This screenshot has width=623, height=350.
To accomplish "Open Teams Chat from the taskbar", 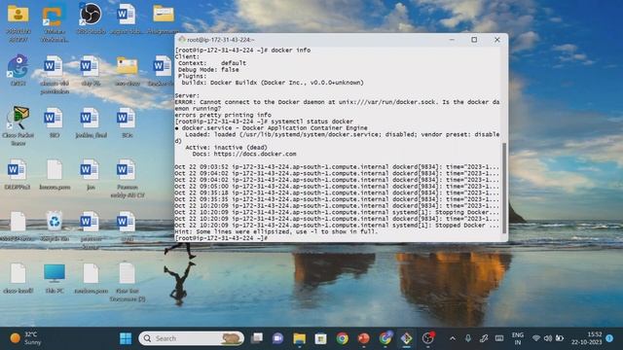I will 277,338.
